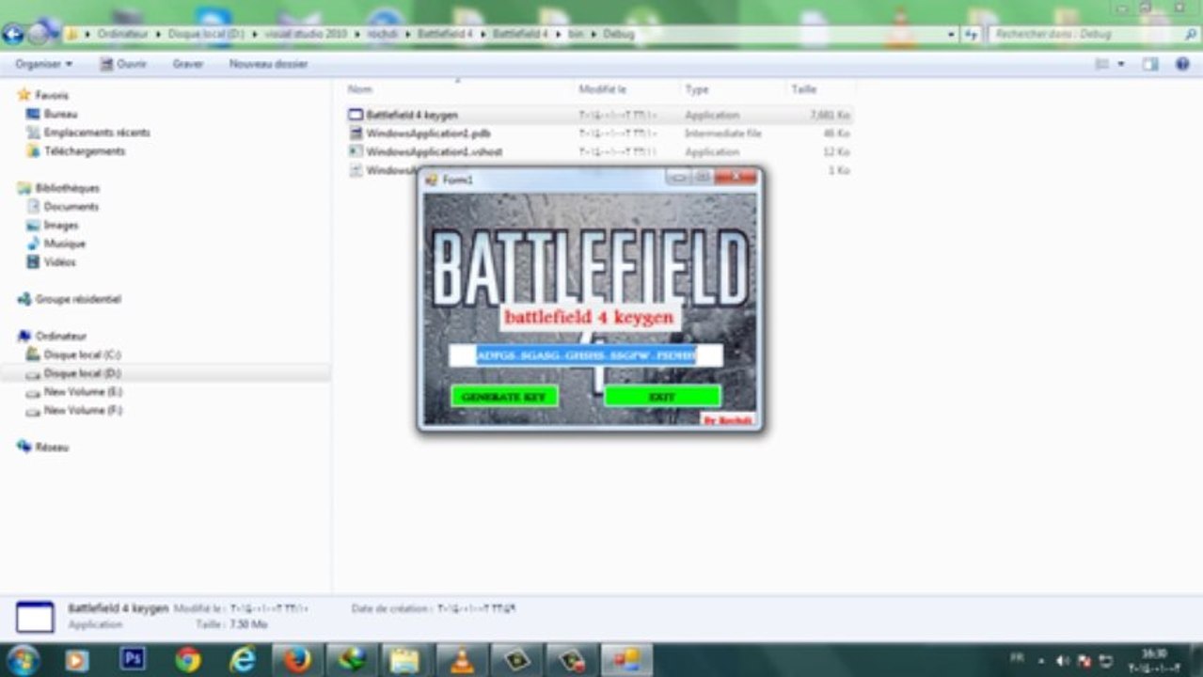This screenshot has height=677, width=1203.
Task: Open the Musique library
Action: coord(65,244)
